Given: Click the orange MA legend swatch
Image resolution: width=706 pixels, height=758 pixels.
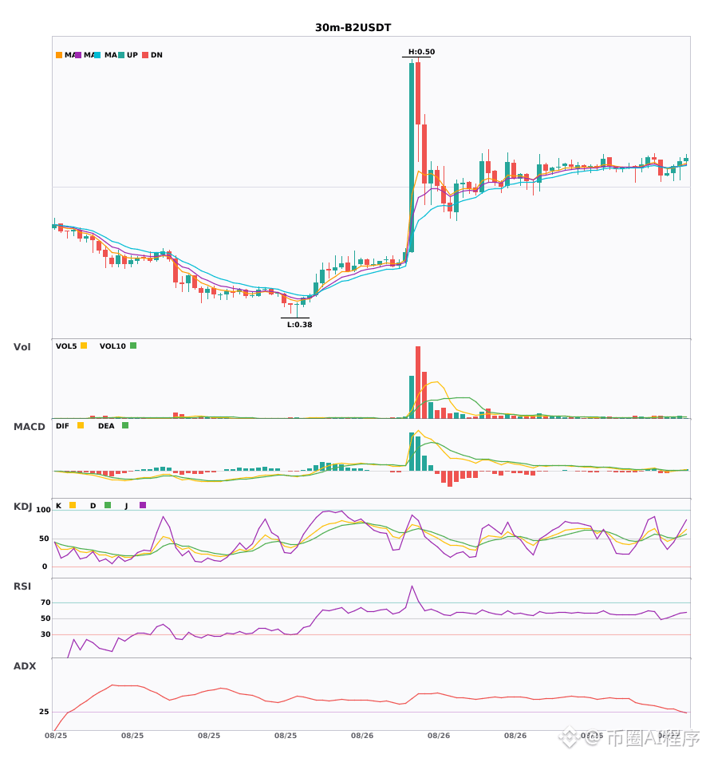Looking at the screenshot, I should (x=59, y=55).
